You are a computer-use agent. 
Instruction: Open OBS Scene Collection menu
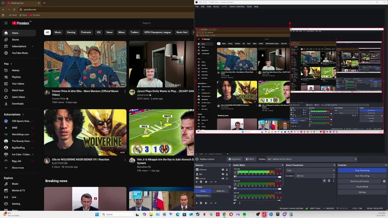[237, 6]
